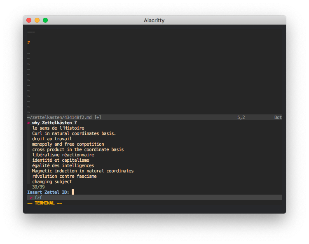Click the 'Insert Zettel ID:' prompt input
This screenshot has height=244, width=309.
(x=73, y=192)
